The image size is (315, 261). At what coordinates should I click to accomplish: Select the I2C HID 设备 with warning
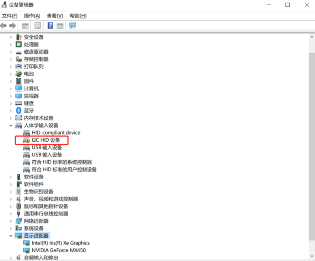[46, 140]
